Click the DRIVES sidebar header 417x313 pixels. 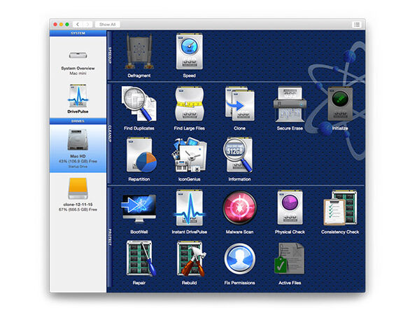[x=78, y=121]
